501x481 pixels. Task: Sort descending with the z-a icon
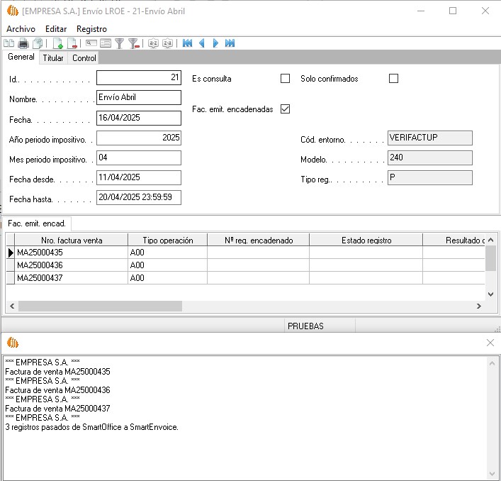(x=167, y=43)
